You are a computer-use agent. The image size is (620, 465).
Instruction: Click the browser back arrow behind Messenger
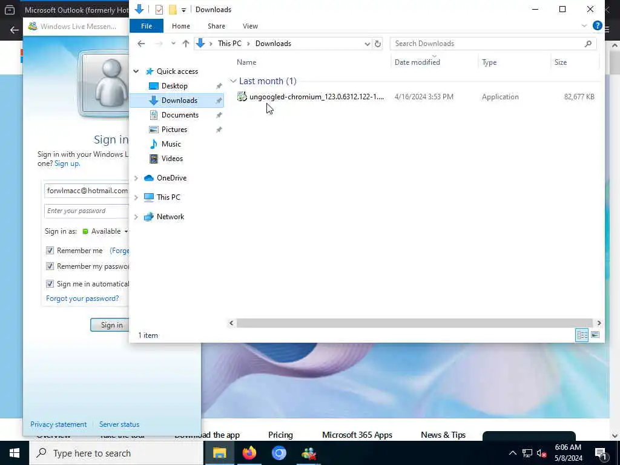click(15, 30)
